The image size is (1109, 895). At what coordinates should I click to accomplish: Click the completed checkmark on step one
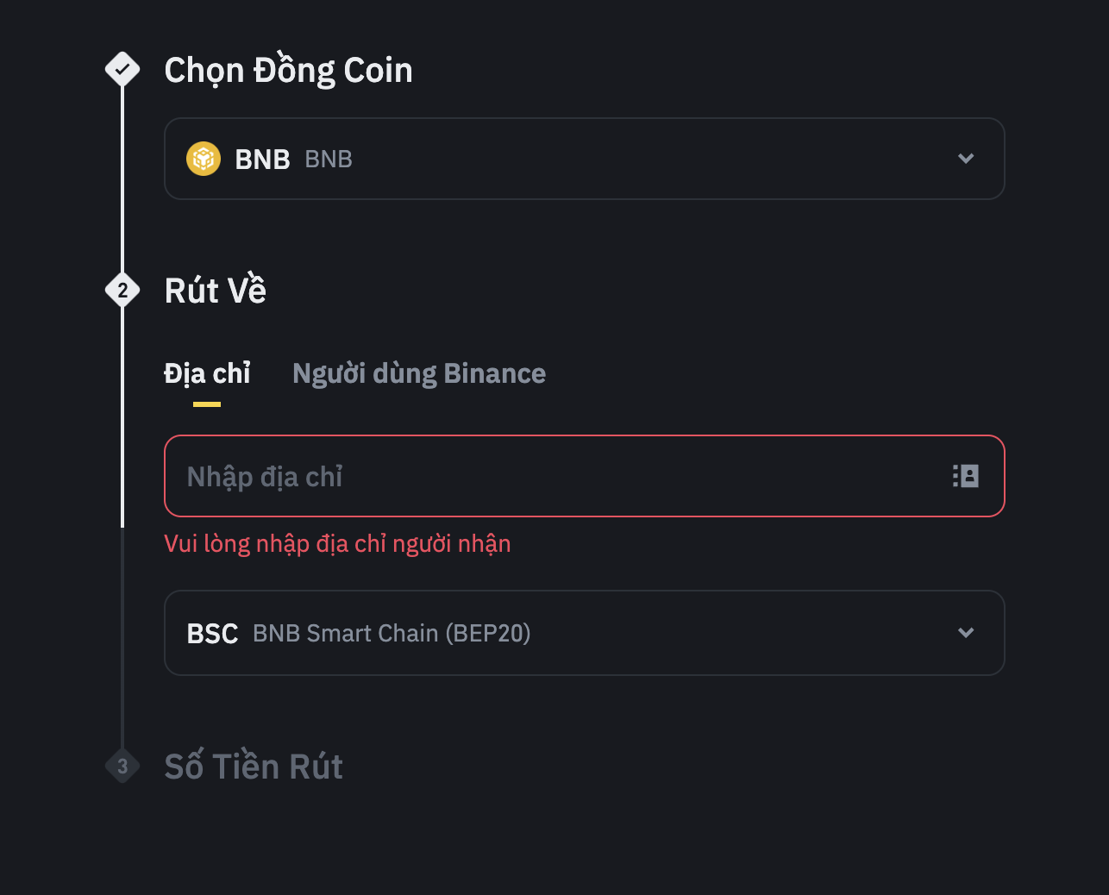pyautogui.click(x=122, y=68)
